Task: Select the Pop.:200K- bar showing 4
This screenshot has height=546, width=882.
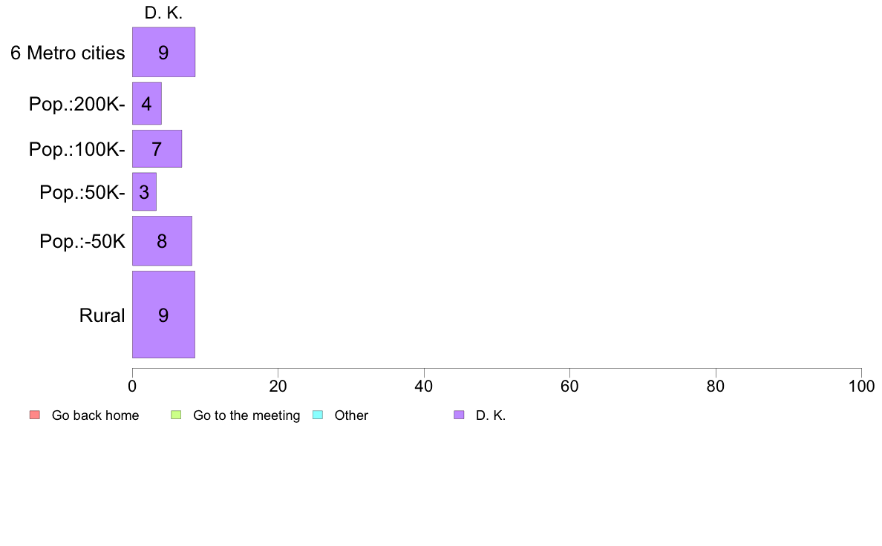Action: (147, 103)
